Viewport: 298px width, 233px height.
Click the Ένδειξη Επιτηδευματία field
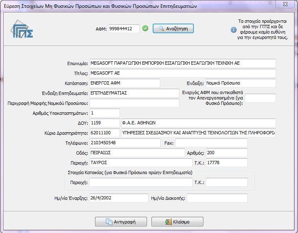point(134,93)
